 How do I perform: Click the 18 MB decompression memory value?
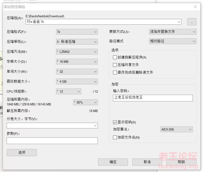93,111
